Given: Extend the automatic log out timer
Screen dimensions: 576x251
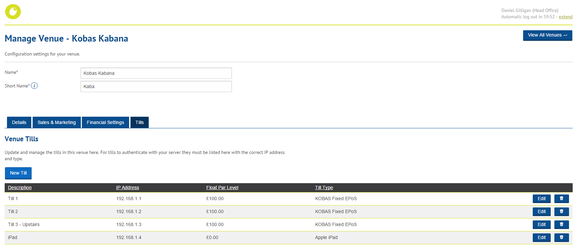Looking at the screenshot, I should (565, 17).
